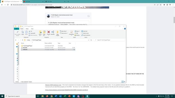Open file Properties
The height and width of the screenshot is (98, 175).
[x=71, y=33]
